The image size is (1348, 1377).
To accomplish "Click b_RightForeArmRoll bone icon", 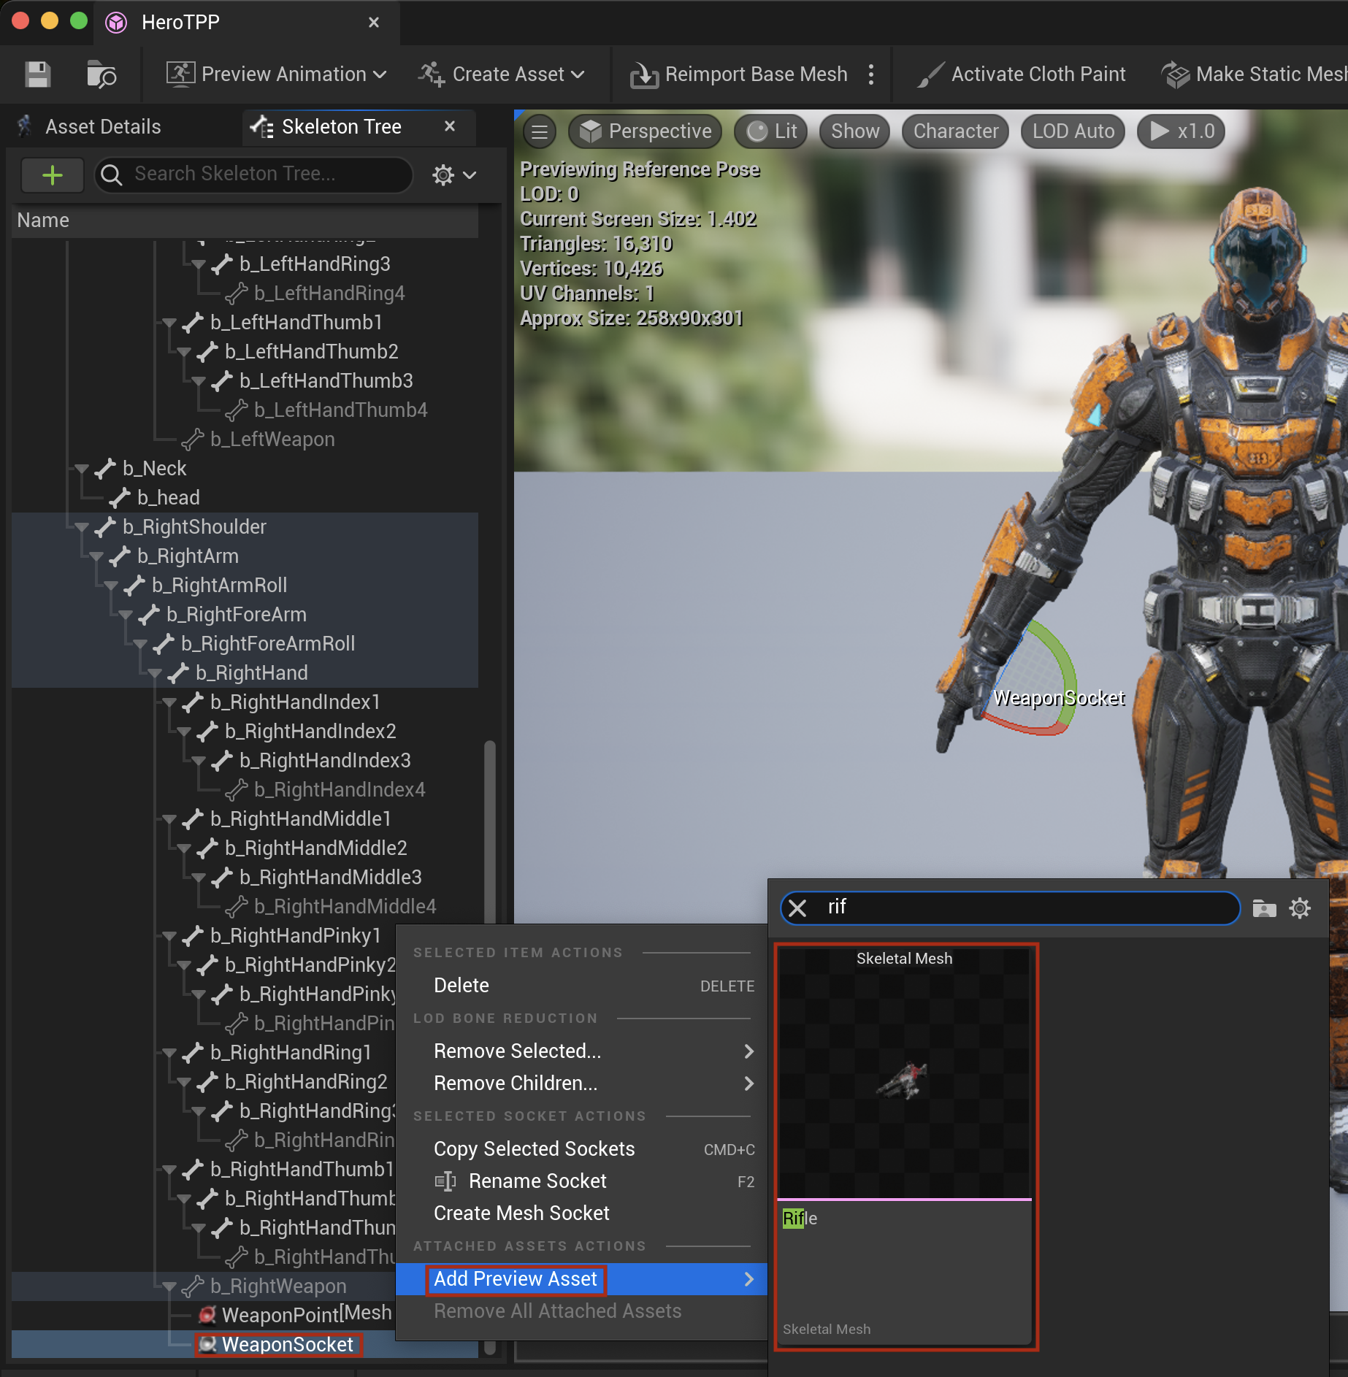I will (164, 644).
